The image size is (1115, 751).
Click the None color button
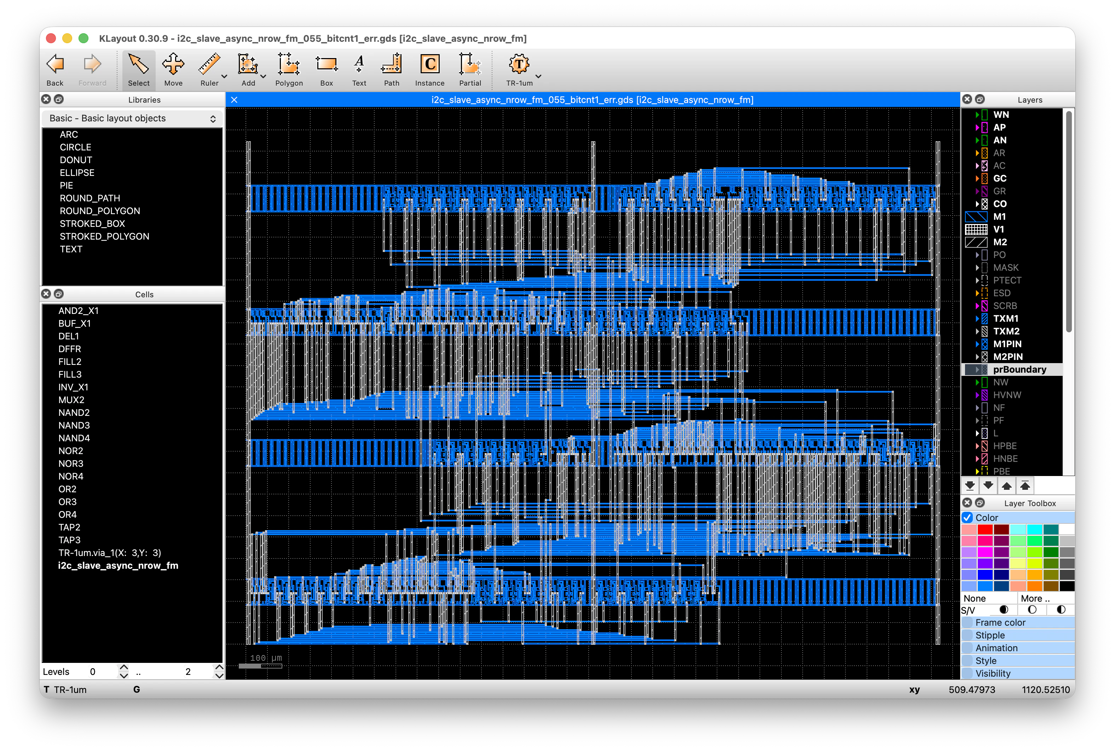click(989, 598)
